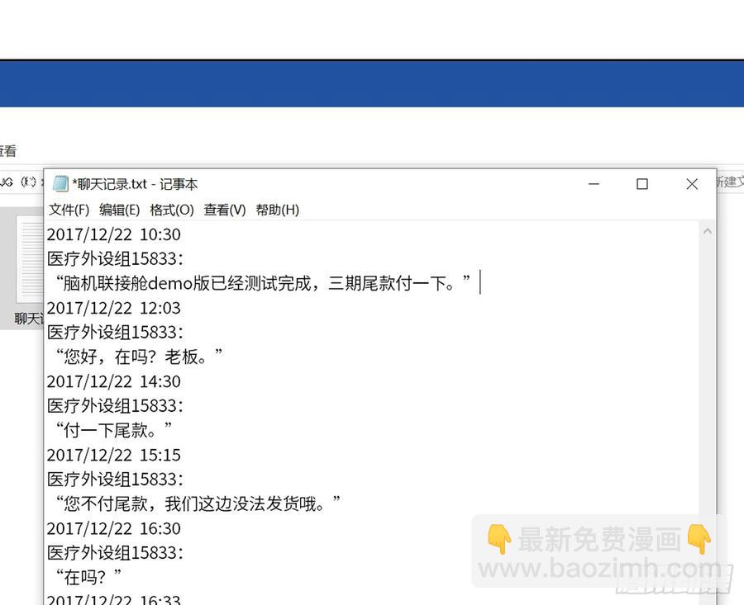Maximize the 聊天记录.txt Notepad window
744x605 pixels.
tap(642, 184)
